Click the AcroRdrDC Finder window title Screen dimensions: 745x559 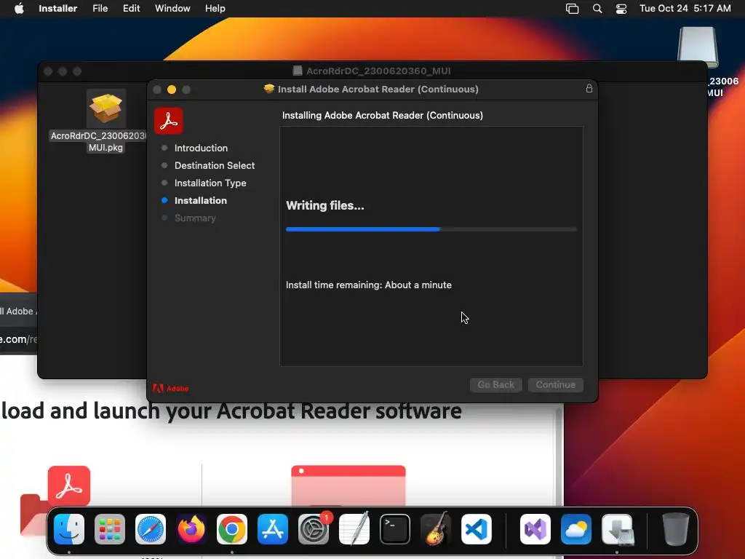click(378, 71)
